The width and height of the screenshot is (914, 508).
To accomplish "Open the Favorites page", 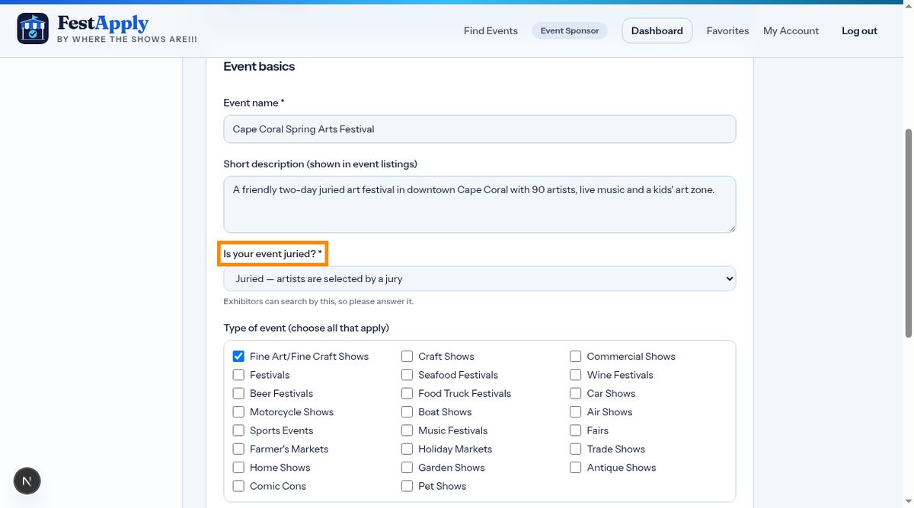I will click(727, 30).
